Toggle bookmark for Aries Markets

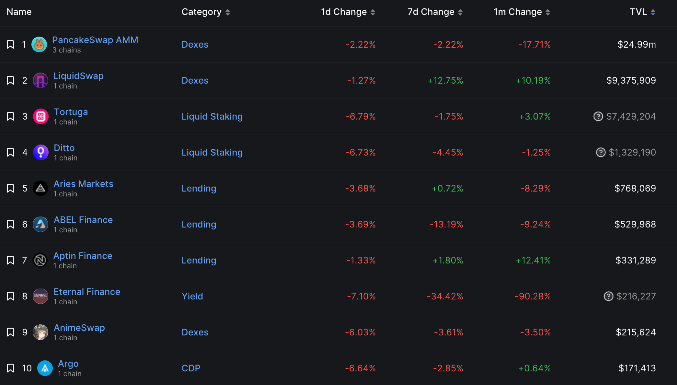coord(10,188)
